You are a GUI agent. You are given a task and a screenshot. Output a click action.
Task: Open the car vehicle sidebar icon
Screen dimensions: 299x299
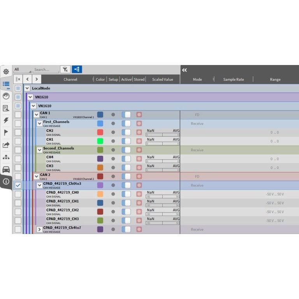tap(6, 169)
